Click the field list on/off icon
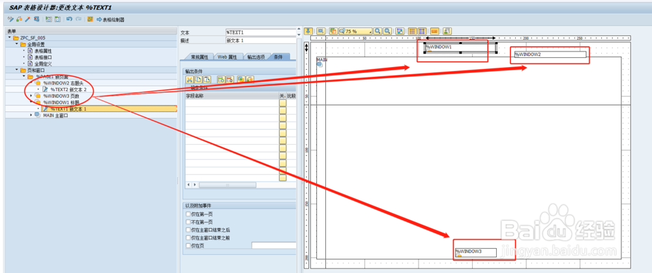652x273 pixels. pyautogui.click(x=90, y=19)
